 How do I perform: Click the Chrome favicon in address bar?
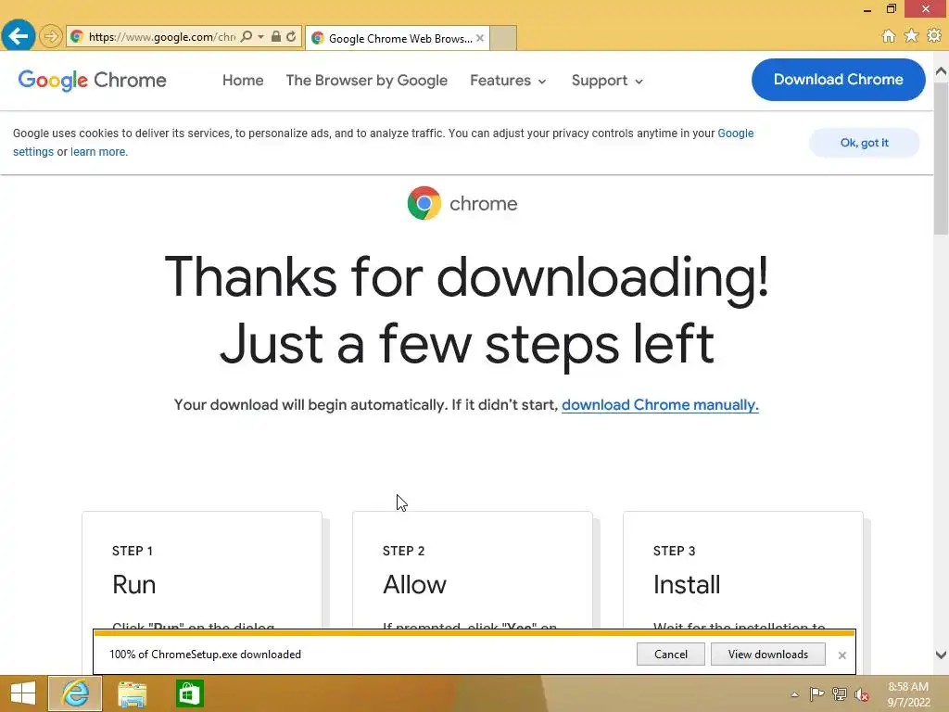pyautogui.click(x=77, y=36)
